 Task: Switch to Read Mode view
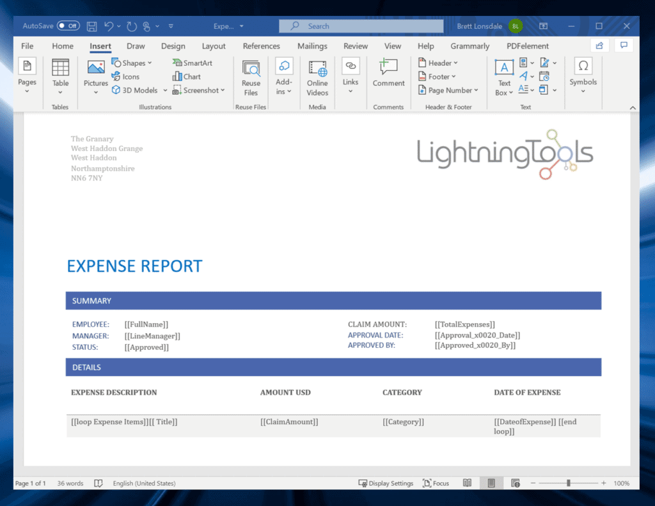click(468, 484)
